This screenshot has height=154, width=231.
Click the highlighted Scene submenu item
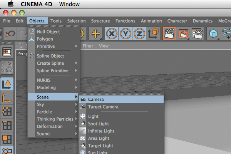[53, 97]
